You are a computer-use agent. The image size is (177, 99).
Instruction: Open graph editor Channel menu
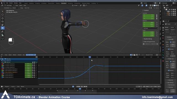20,55
